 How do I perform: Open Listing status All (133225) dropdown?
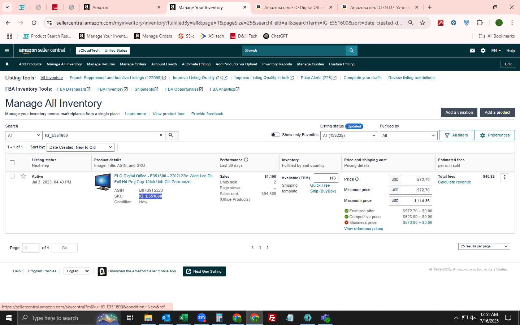pyautogui.click(x=349, y=135)
